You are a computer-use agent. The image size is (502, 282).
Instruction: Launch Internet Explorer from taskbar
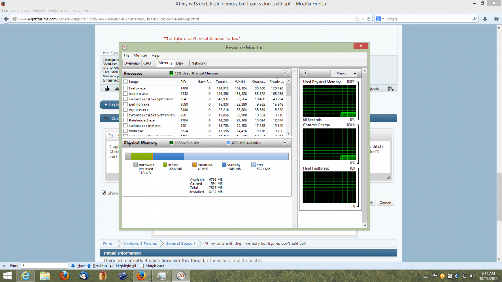point(26,276)
